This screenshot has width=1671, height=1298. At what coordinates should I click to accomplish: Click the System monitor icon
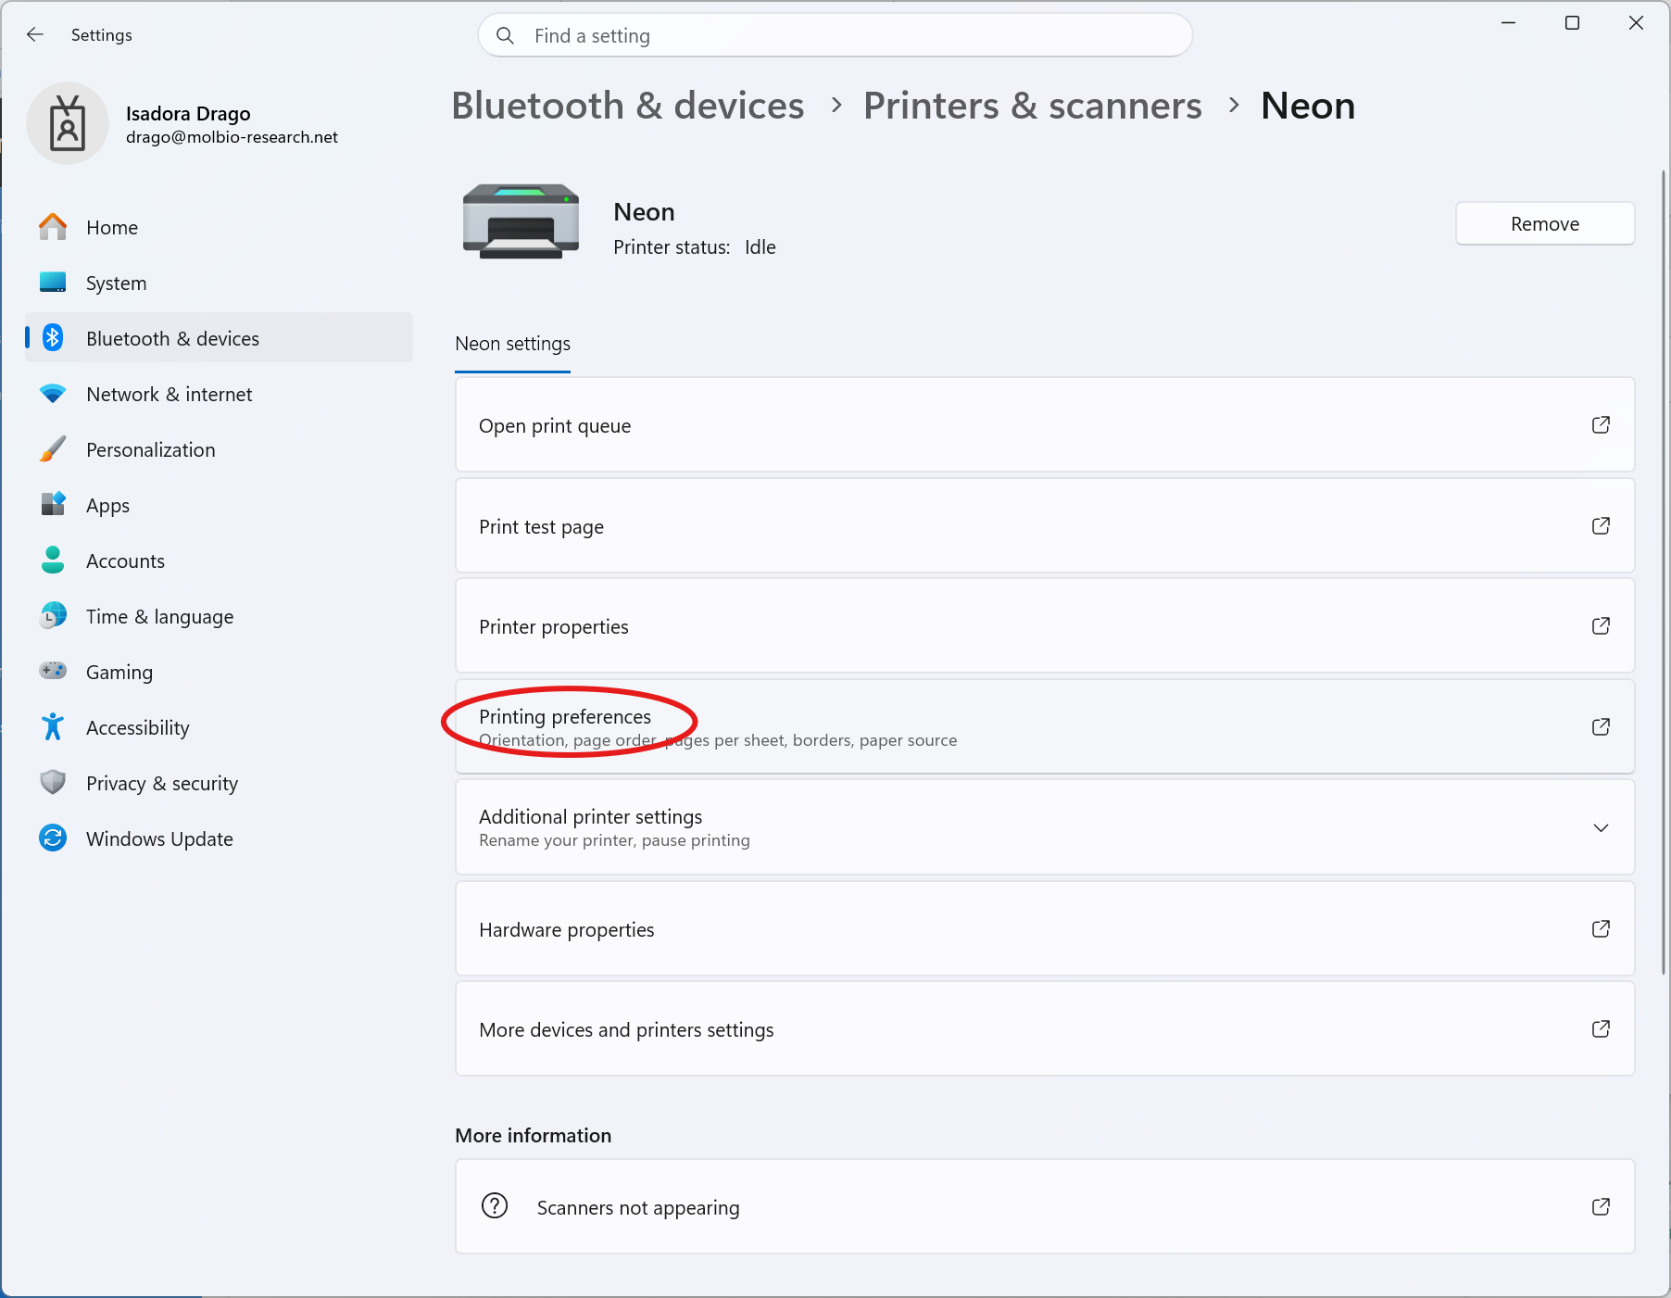(53, 283)
